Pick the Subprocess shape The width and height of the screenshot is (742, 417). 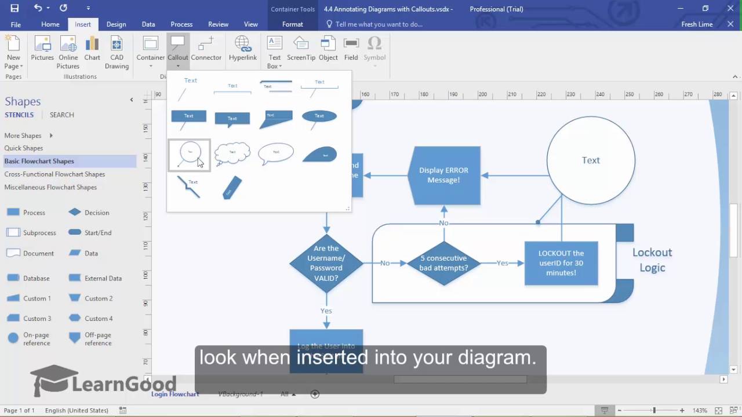(x=31, y=233)
